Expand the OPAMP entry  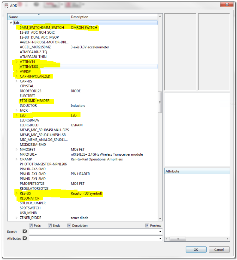pos(17,159)
